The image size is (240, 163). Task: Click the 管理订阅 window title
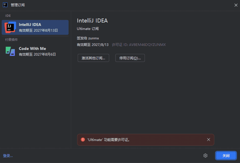pyautogui.click(x=18, y=5)
